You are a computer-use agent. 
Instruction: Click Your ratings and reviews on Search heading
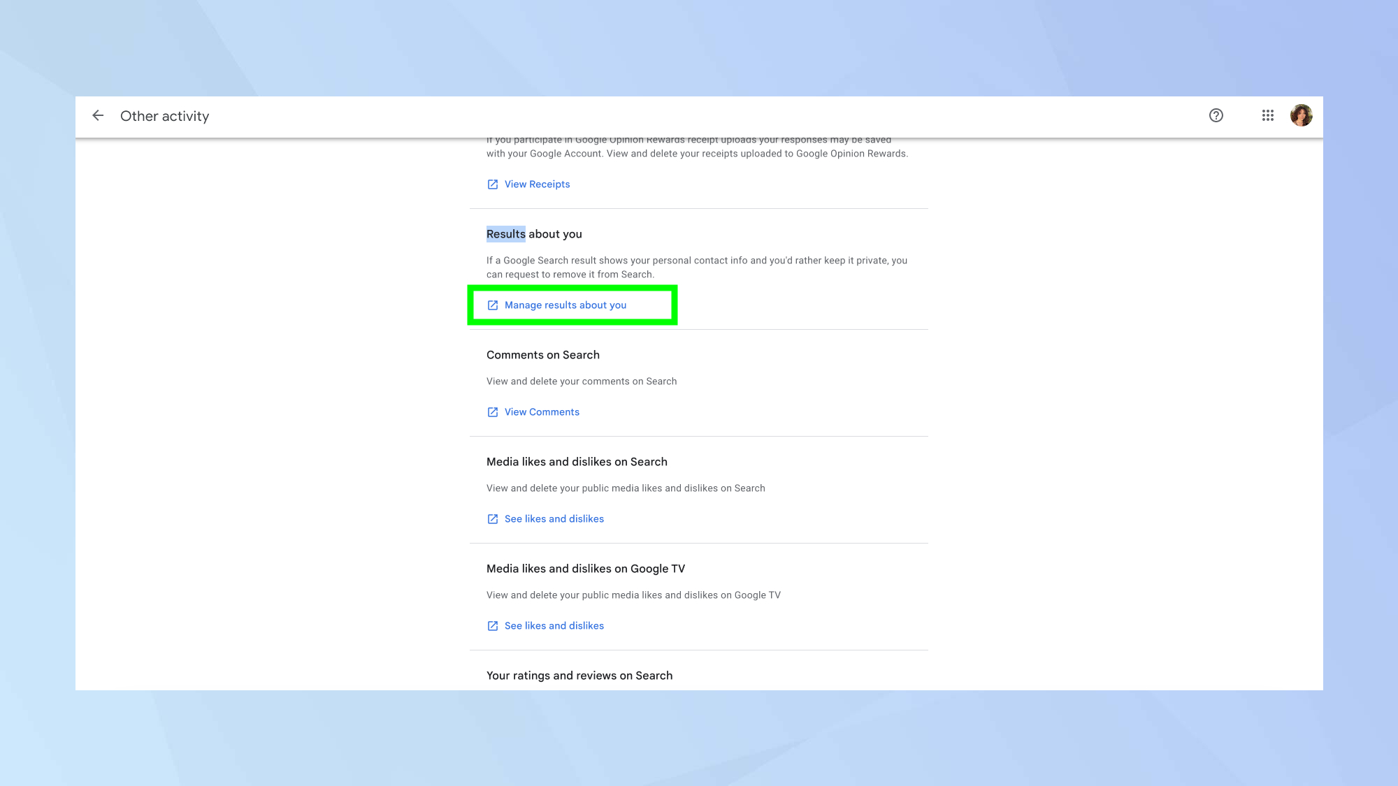click(x=579, y=676)
